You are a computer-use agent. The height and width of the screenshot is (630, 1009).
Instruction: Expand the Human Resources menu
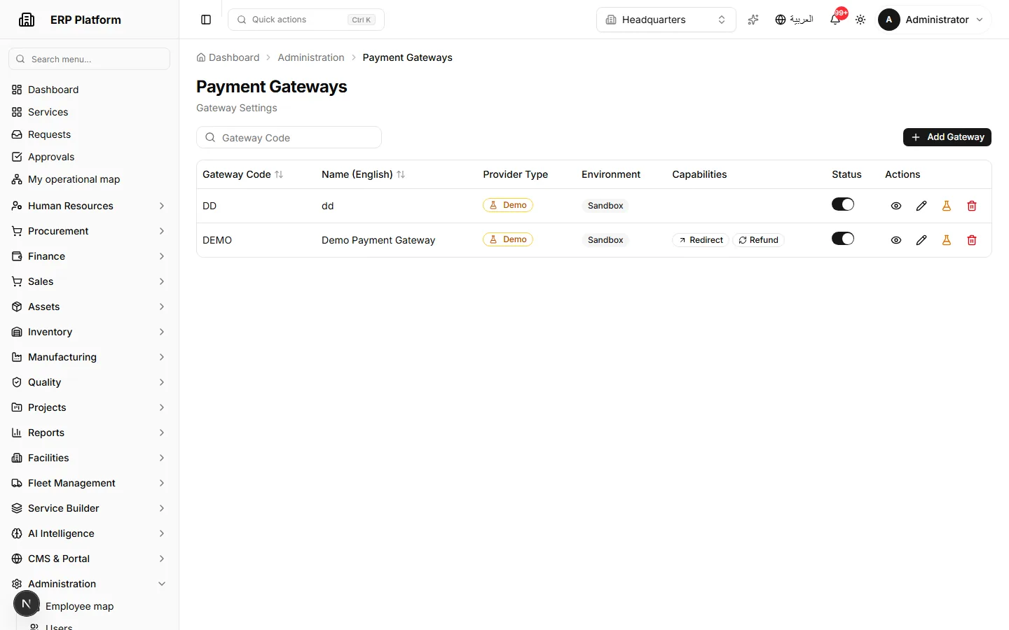click(90, 206)
